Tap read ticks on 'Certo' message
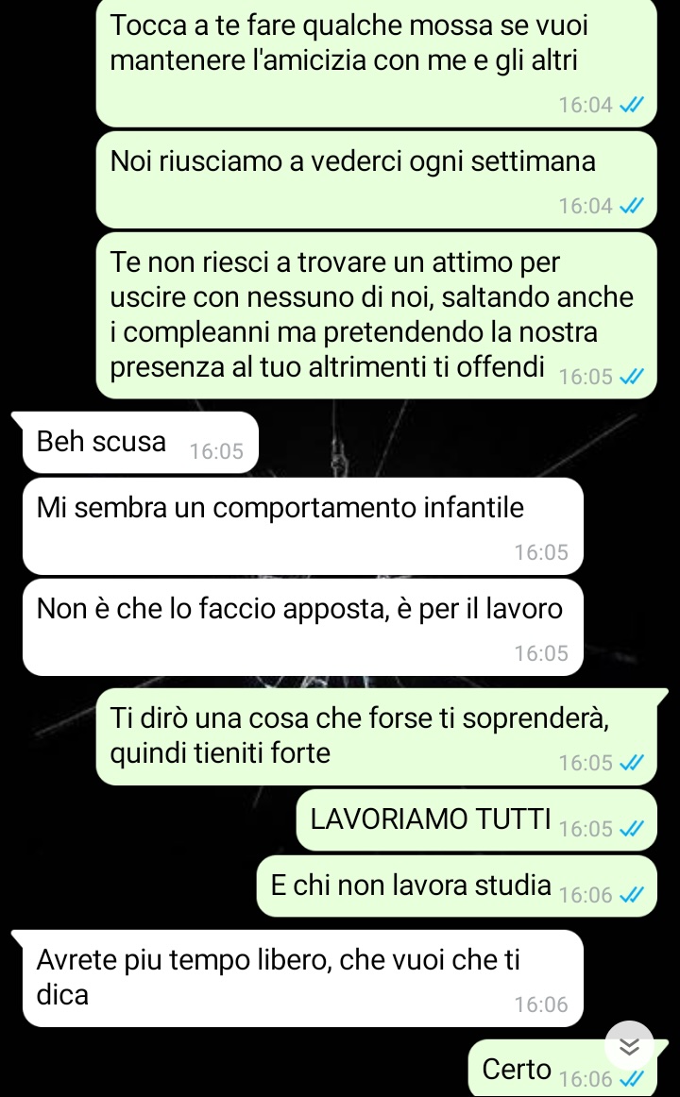 pyautogui.click(x=632, y=1079)
